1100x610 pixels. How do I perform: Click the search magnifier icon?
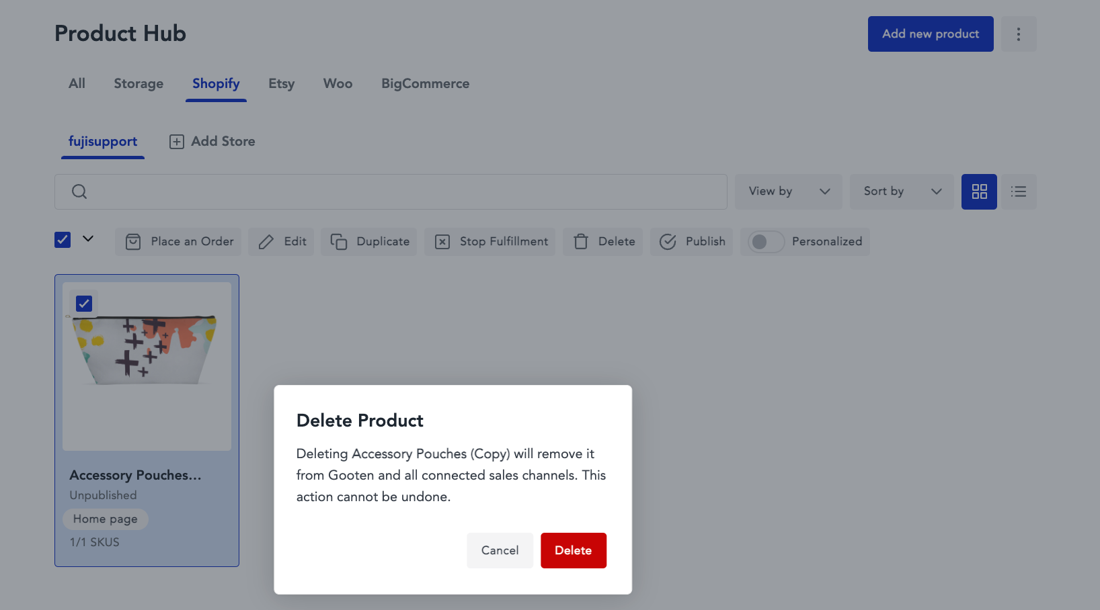pos(79,191)
